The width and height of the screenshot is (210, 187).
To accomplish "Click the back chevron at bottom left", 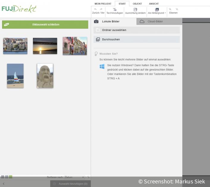I will click(4, 184).
